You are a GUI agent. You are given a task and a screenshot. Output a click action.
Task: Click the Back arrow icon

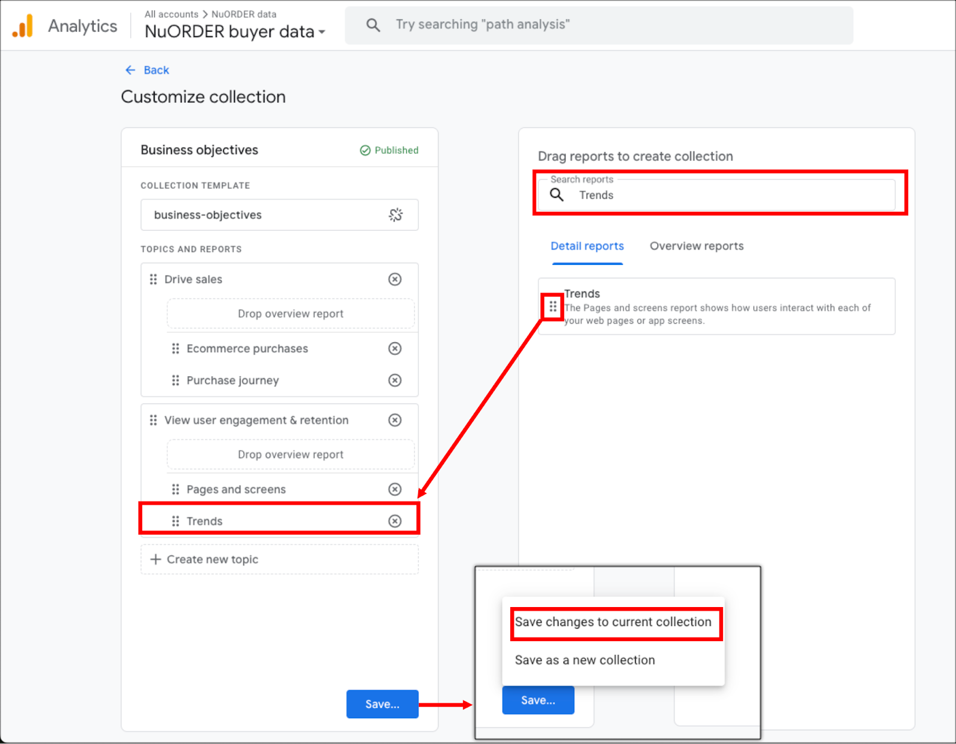[130, 70]
